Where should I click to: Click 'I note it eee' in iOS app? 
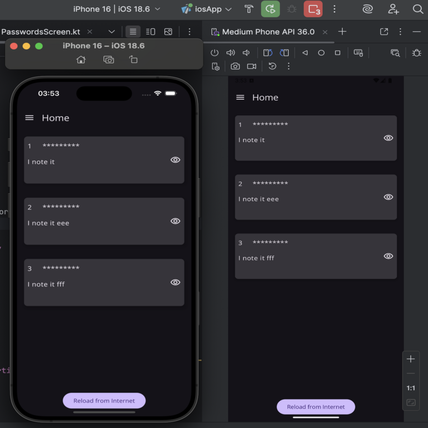pos(48,223)
